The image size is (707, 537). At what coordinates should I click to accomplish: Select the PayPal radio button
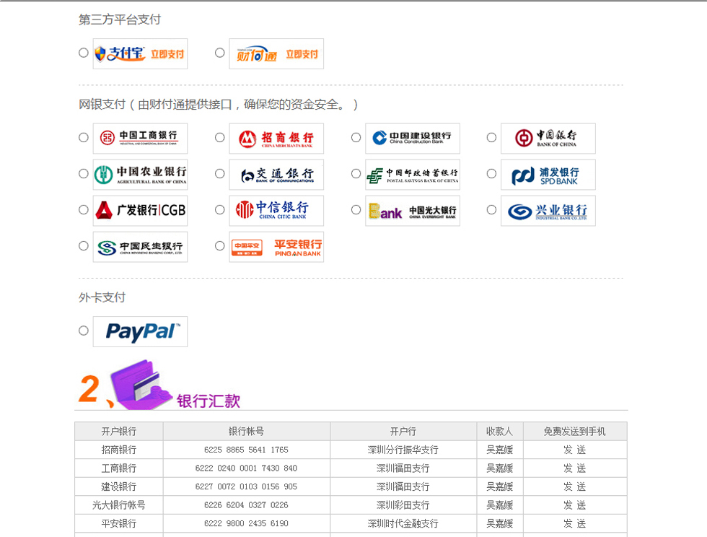(84, 331)
